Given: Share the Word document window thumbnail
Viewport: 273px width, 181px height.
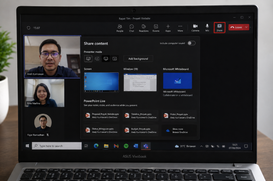Looking at the screenshot, I should (140, 83).
